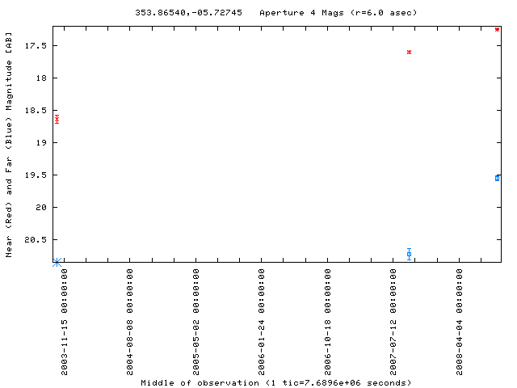Image resolution: width=517 pixels, height=388 pixels.
Task: Click the red data point at top right corner
Action: pyautogui.click(x=498, y=30)
